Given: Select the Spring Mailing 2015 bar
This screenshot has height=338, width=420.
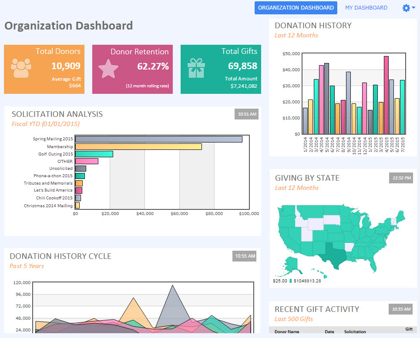Looking at the screenshot, I should click(158, 139).
